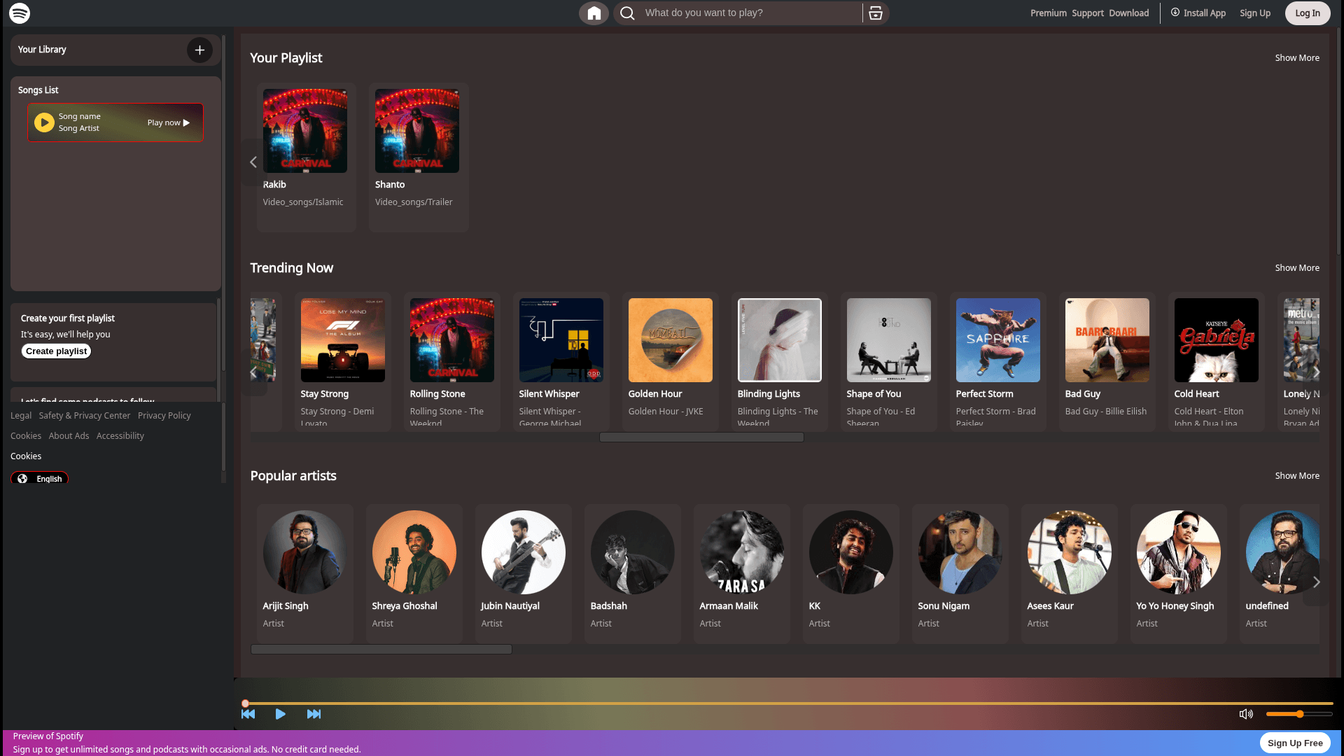Click the Log In button
The image size is (1344, 756).
tap(1308, 13)
